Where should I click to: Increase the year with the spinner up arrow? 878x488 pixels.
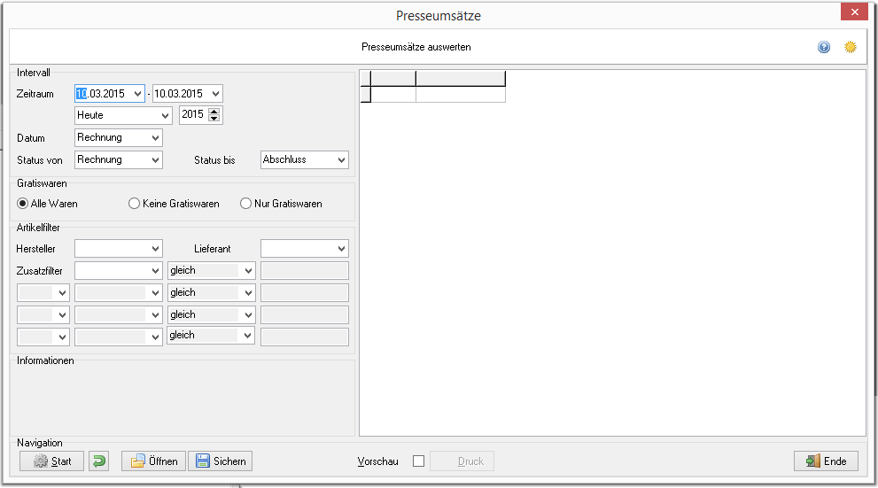tap(214, 111)
